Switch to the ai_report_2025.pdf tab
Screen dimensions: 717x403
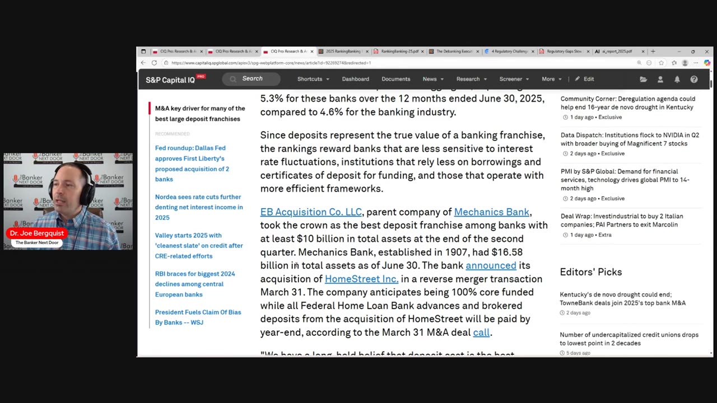pyautogui.click(x=620, y=51)
